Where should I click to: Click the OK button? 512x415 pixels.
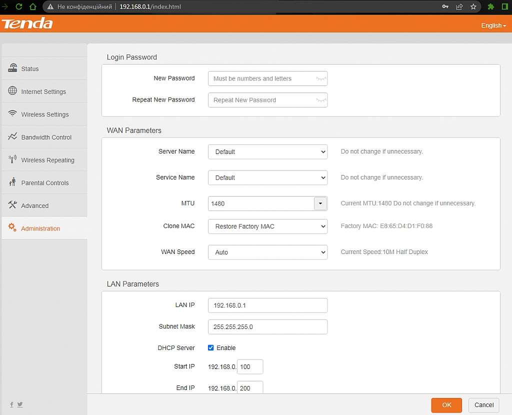[446, 405]
